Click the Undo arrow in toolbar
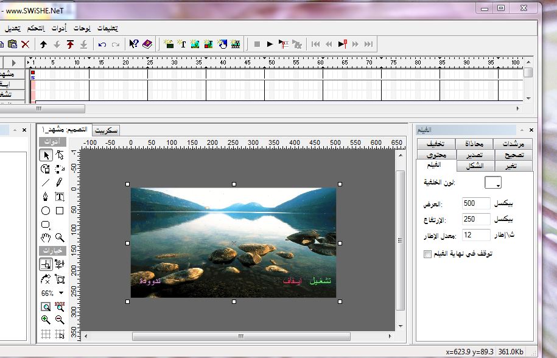Screen dimensions: 557x358 tap(102, 44)
